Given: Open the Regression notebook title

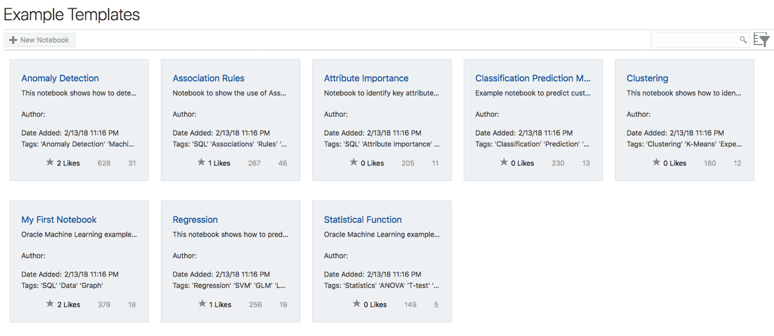Looking at the screenshot, I should [x=195, y=220].
